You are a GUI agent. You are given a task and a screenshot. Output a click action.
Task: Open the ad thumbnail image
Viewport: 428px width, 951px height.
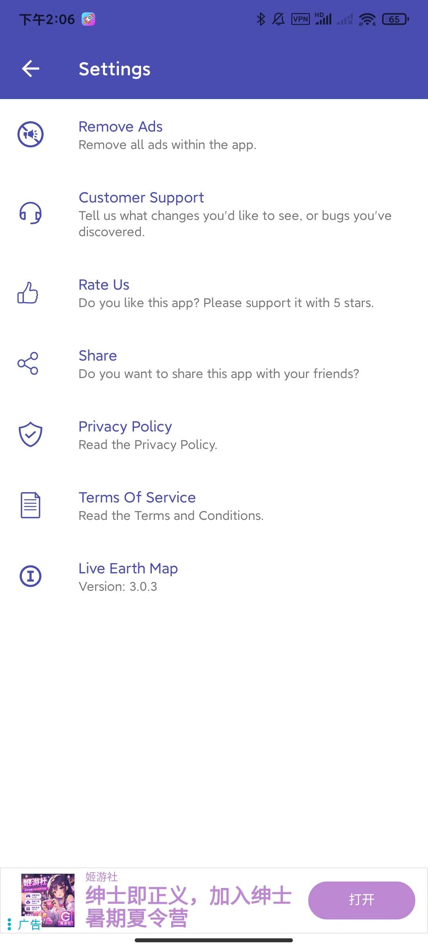point(48,900)
